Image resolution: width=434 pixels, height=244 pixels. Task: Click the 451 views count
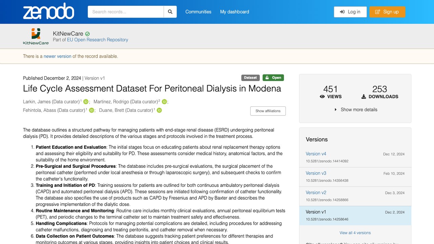point(330,89)
